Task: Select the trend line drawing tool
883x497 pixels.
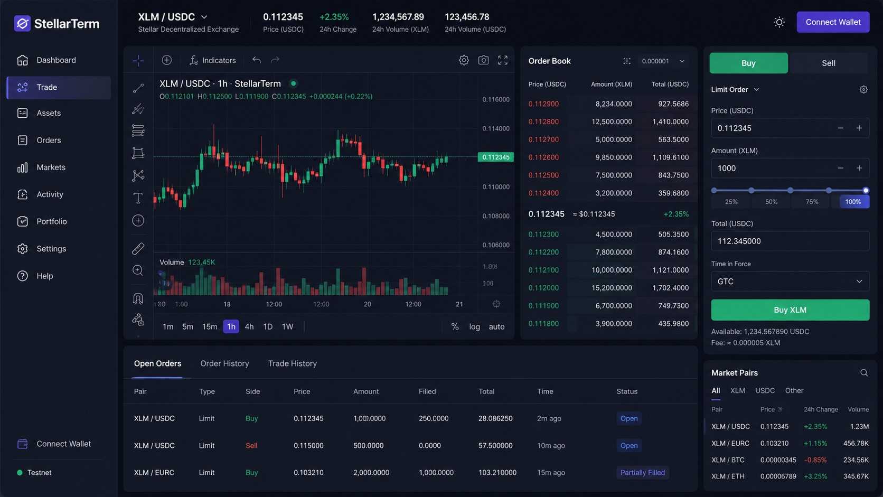Action: click(138, 88)
